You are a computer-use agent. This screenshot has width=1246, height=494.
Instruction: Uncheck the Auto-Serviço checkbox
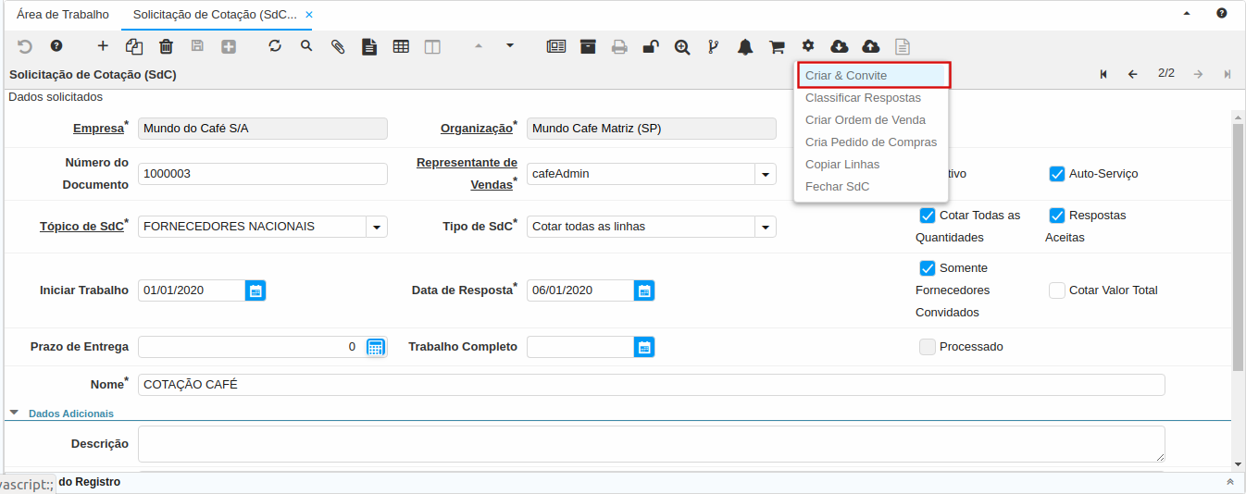1057,174
